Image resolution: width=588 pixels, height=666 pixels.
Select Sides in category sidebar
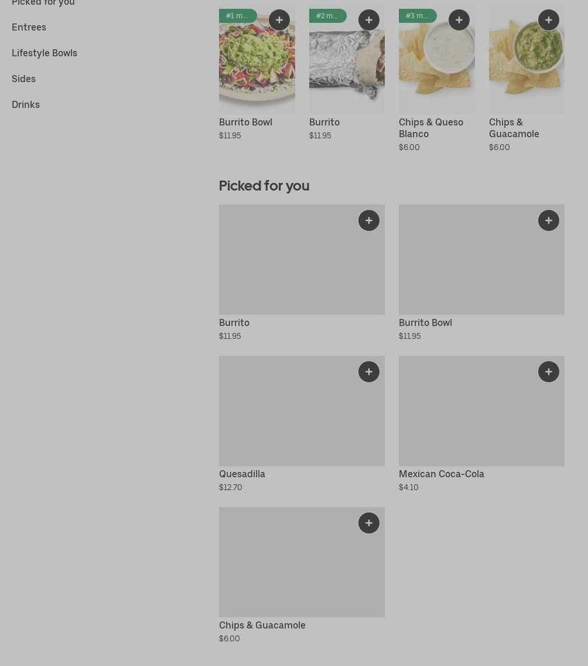tap(23, 79)
